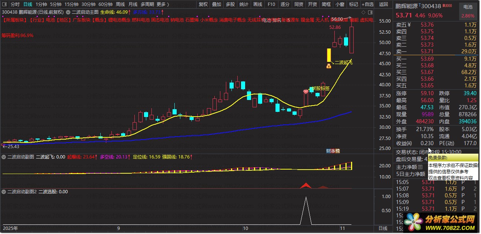481x234 pixels.
Task: Select the 买一 order row at 53.69
Action: (x=436, y=58)
